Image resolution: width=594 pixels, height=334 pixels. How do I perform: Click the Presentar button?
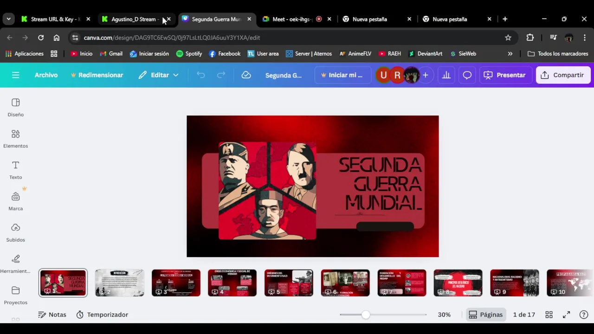tap(505, 75)
